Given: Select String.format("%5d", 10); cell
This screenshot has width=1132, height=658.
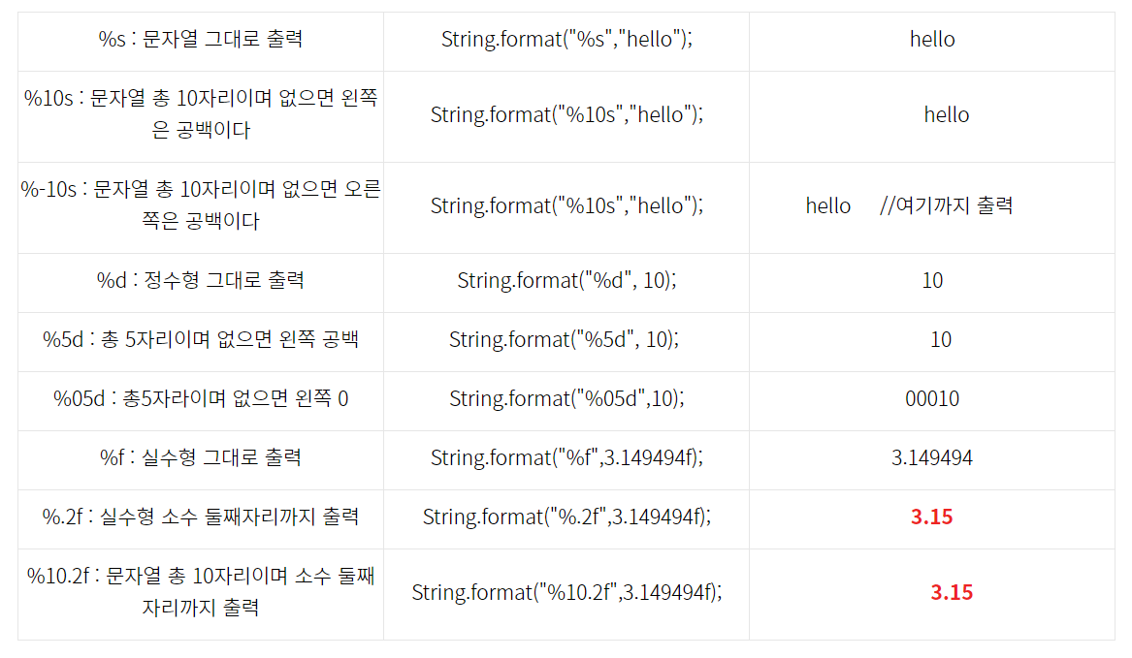Looking at the screenshot, I should (566, 339).
